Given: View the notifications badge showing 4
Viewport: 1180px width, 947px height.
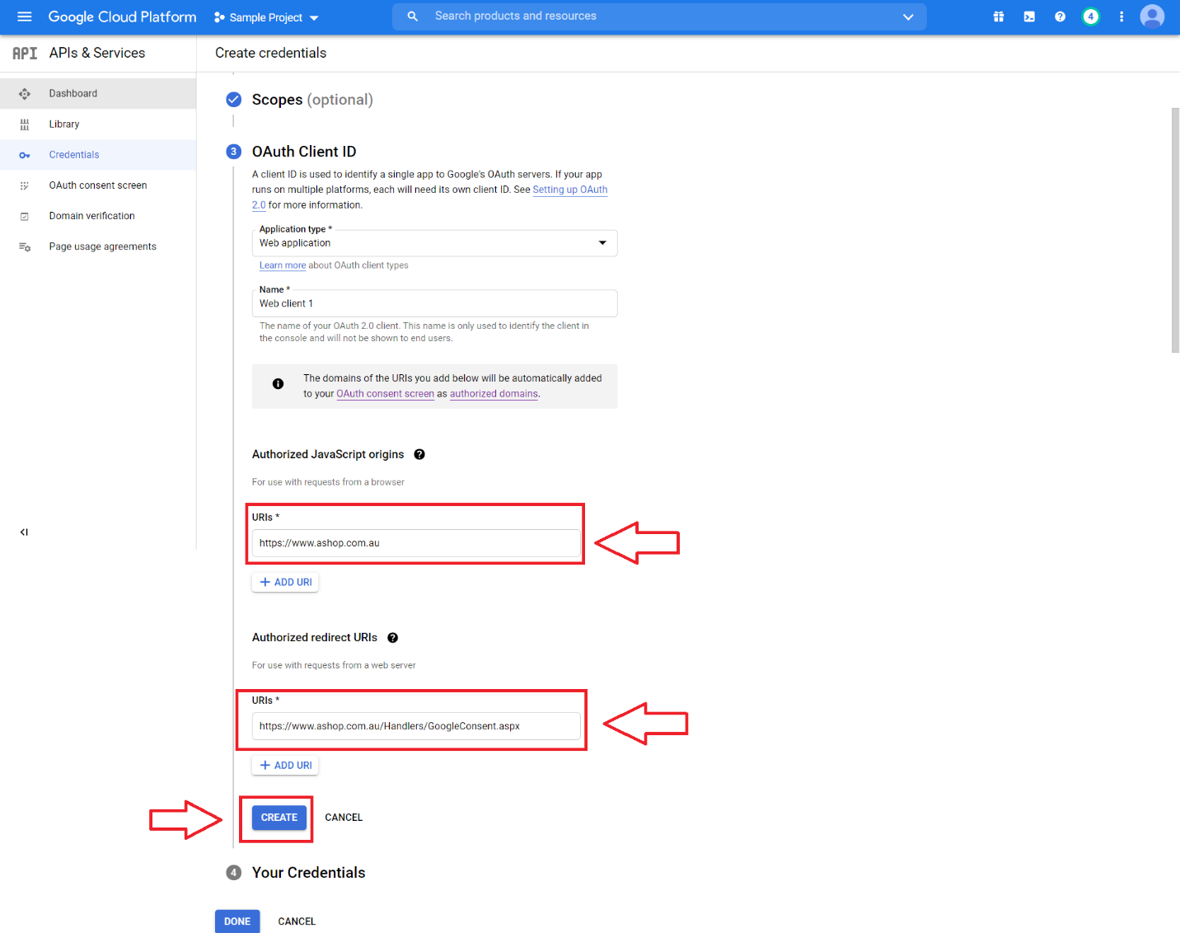Looking at the screenshot, I should (x=1090, y=16).
